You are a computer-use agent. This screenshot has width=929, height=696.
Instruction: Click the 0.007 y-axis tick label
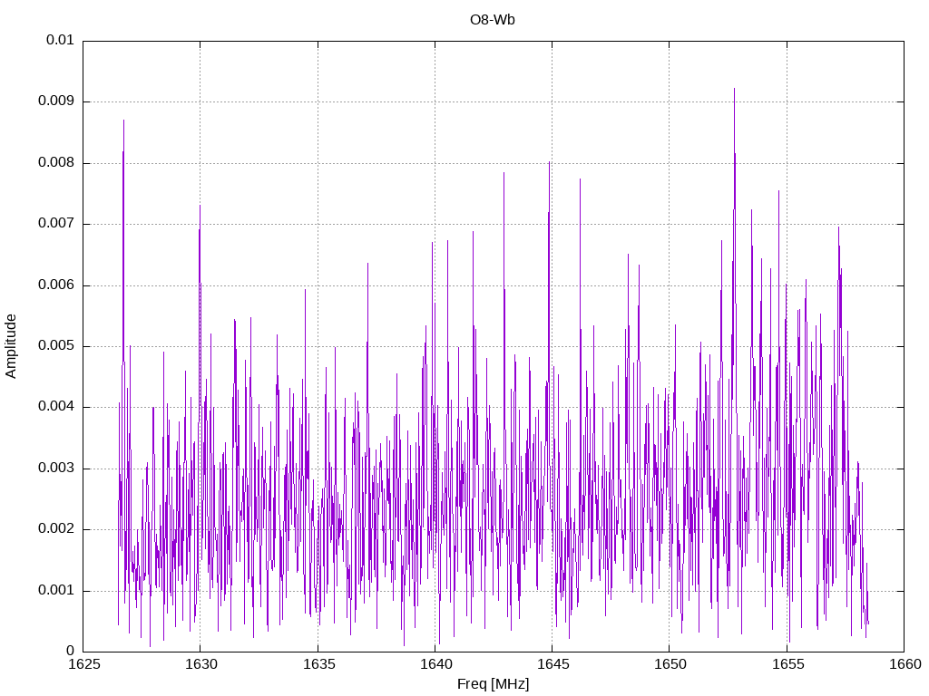coord(56,223)
